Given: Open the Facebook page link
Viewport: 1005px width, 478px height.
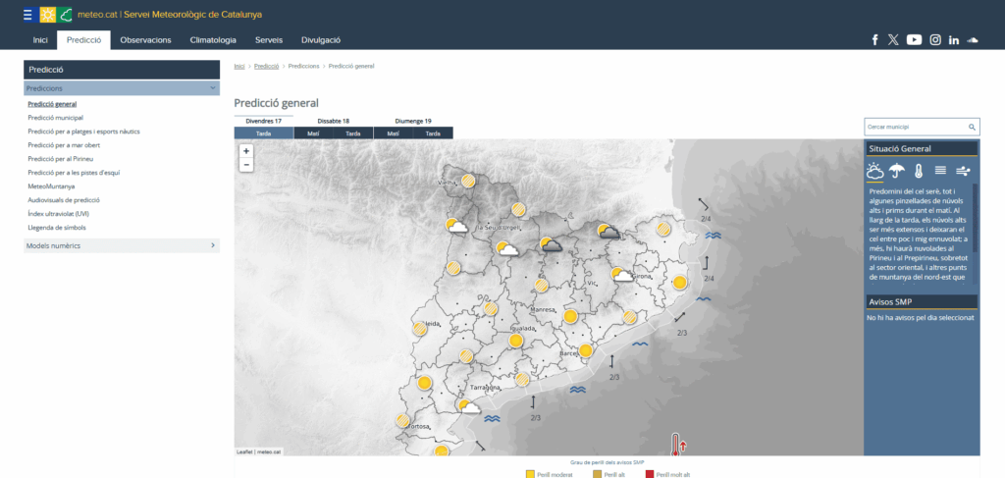Looking at the screenshot, I should [874, 39].
